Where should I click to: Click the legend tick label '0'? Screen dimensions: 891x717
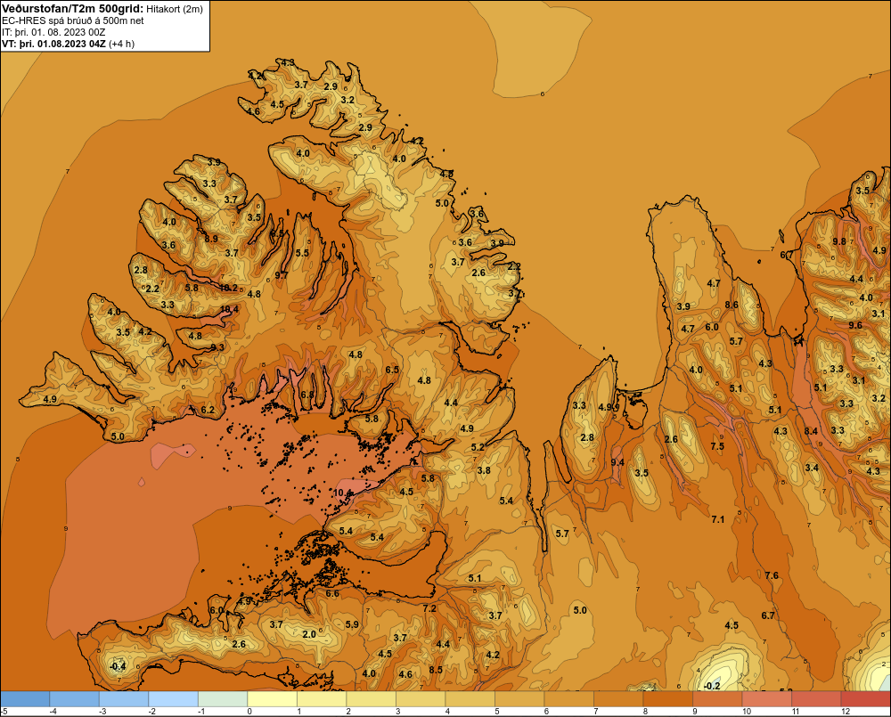click(x=249, y=712)
